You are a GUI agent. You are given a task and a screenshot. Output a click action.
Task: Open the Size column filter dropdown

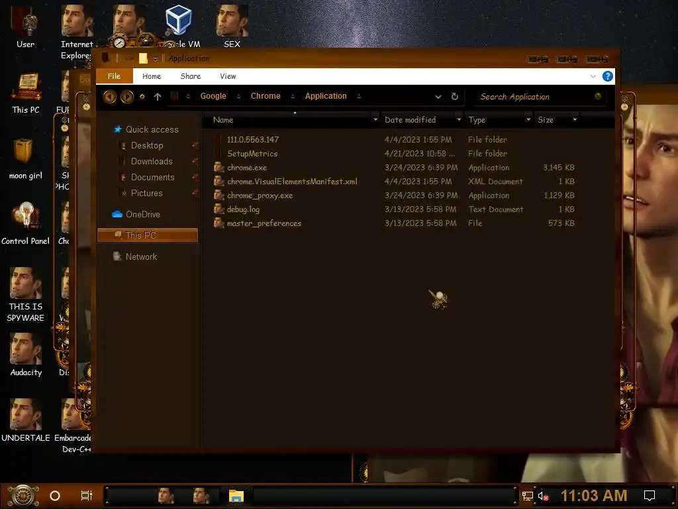coord(575,120)
